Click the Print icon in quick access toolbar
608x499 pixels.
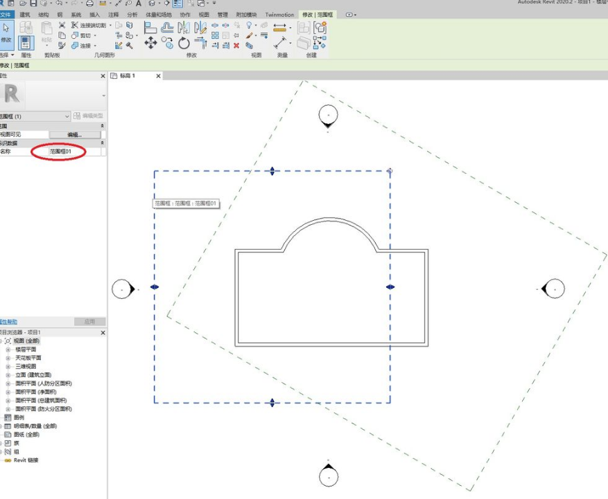coord(89,3)
